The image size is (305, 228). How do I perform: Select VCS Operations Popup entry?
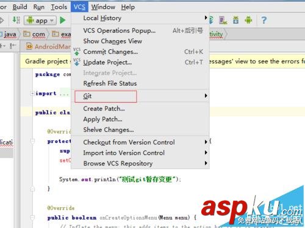(140, 30)
